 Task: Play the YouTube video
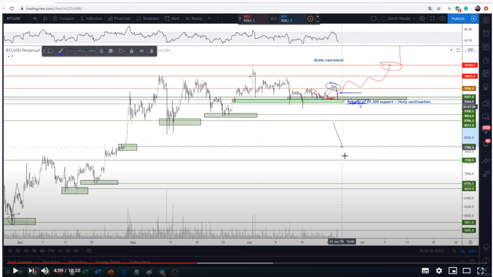coord(15,271)
